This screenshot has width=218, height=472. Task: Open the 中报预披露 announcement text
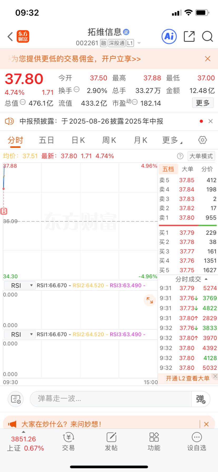point(91,121)
